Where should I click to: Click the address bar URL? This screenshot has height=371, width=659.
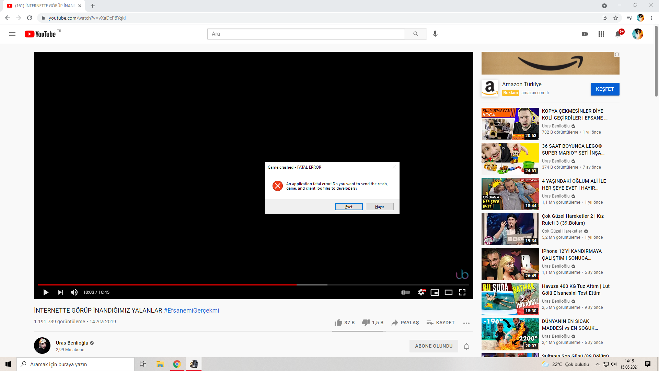click(87, 18)
